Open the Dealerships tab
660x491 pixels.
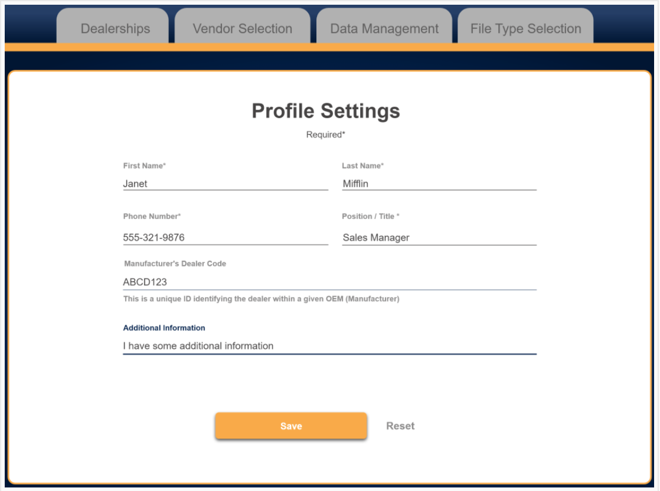[x=112, y=26]
